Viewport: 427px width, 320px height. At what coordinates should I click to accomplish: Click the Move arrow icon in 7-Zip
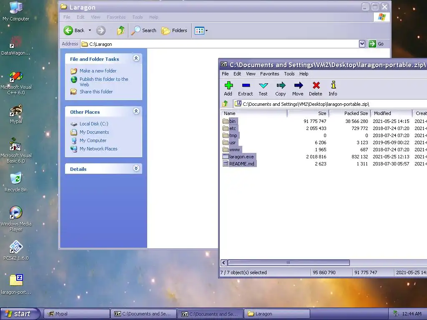coord(298,89)
